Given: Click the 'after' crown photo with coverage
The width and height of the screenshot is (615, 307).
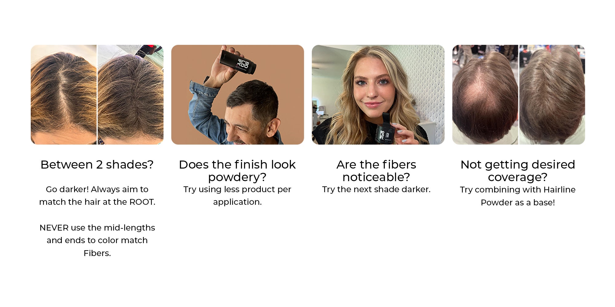Looking at the screenshot, I should pos(552,95).
